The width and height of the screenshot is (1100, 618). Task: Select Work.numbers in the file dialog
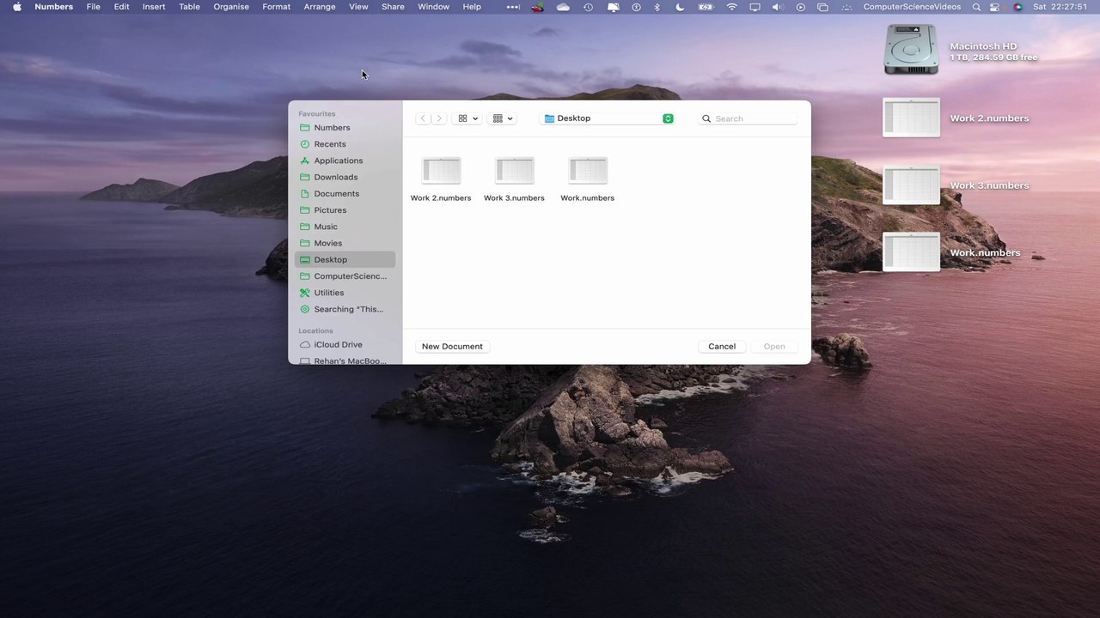tap(588, 180)
